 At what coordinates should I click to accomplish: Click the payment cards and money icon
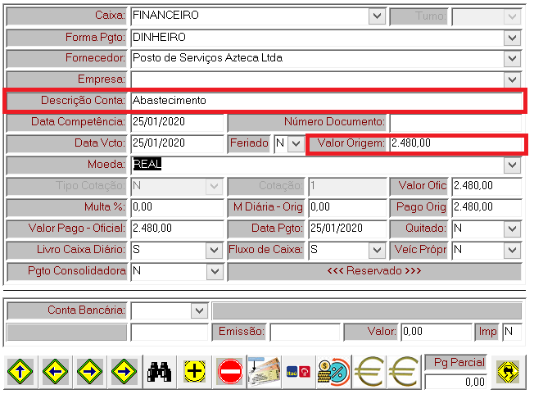[264, 372]
